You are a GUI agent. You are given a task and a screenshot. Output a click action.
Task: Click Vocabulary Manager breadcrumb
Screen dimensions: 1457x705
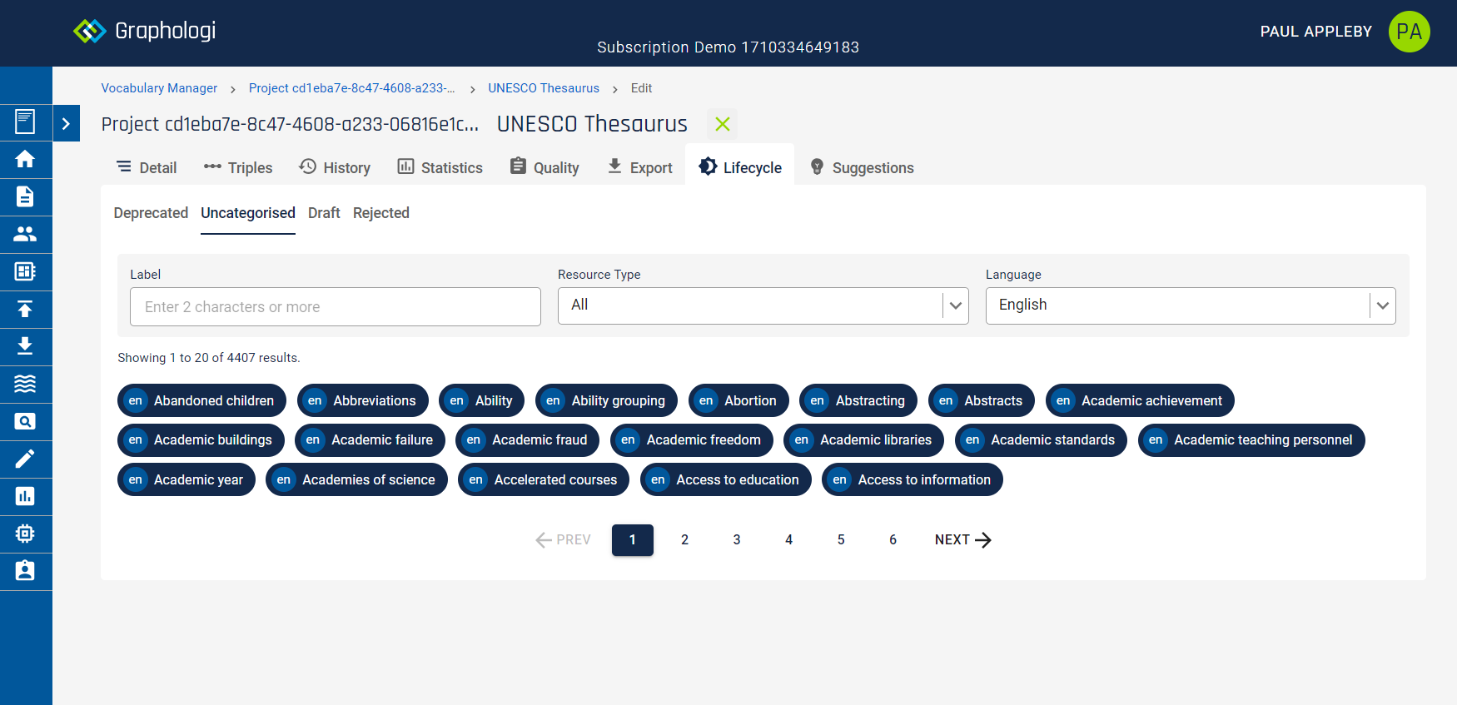pos(159,88)
